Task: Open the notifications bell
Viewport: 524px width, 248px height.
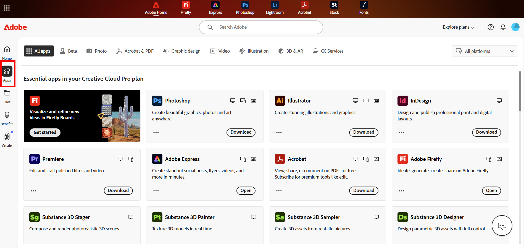Action: click(x=503, y=27)
